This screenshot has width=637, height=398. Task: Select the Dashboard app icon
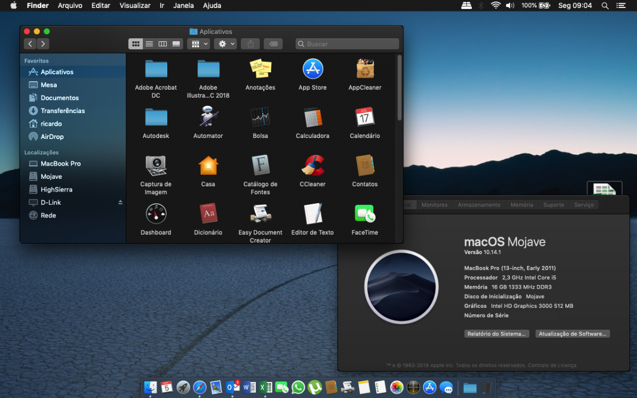tap(156, 213)
